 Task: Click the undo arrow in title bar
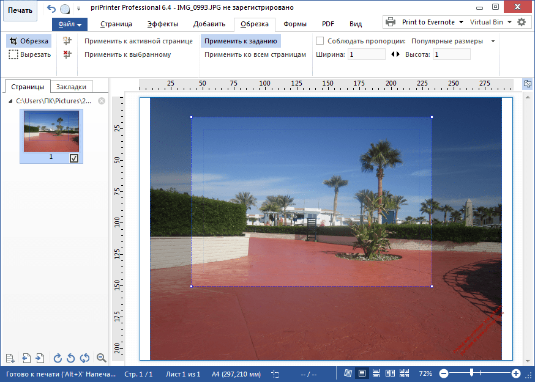point(51,9)
